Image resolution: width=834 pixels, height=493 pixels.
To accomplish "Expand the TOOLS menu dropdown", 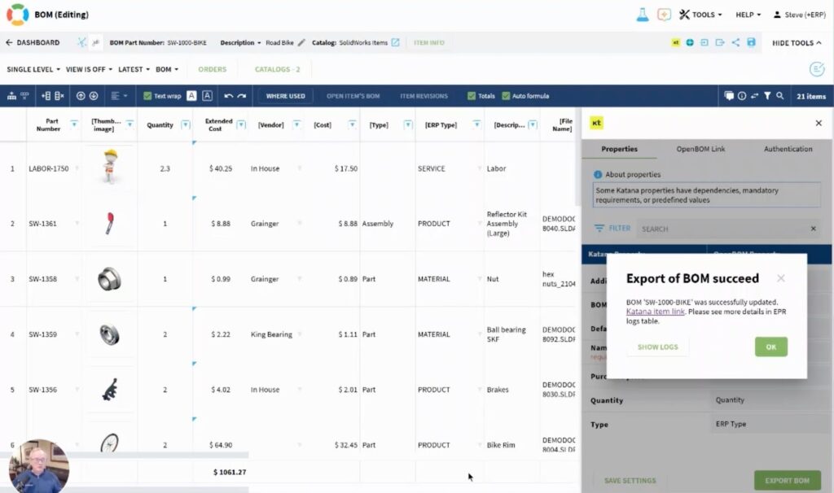I will click(700, 15).
